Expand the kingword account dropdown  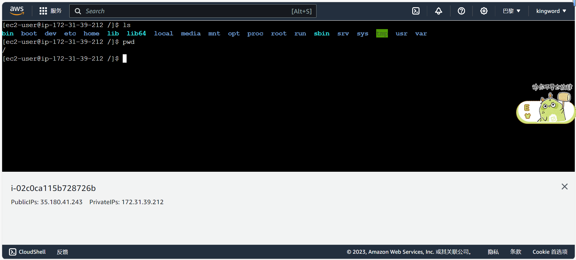pyautogui.click(x=551, y=11)
